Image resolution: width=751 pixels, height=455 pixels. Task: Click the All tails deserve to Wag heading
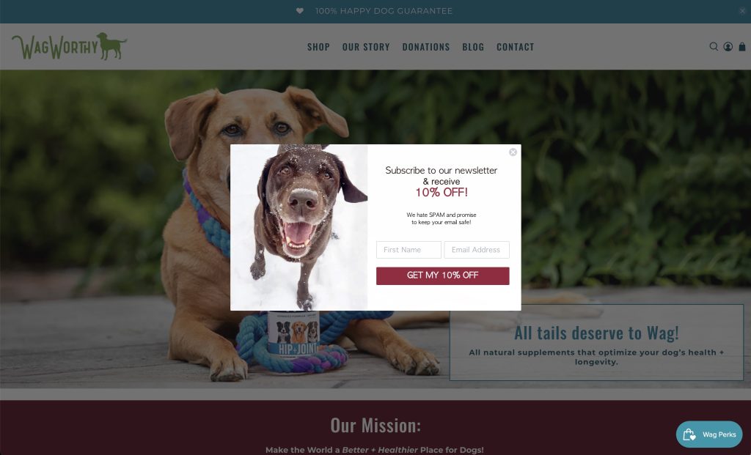point(596,333)
